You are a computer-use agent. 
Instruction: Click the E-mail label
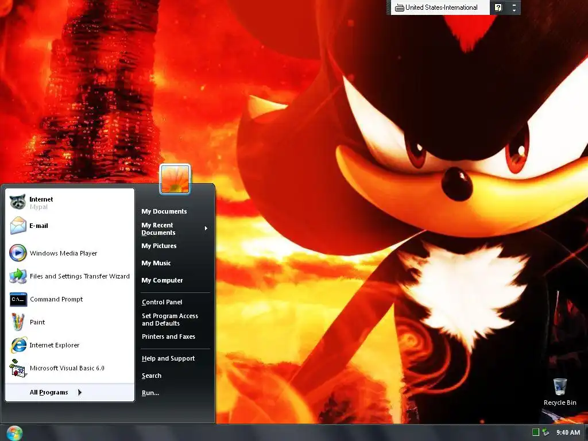coord(38,226)
